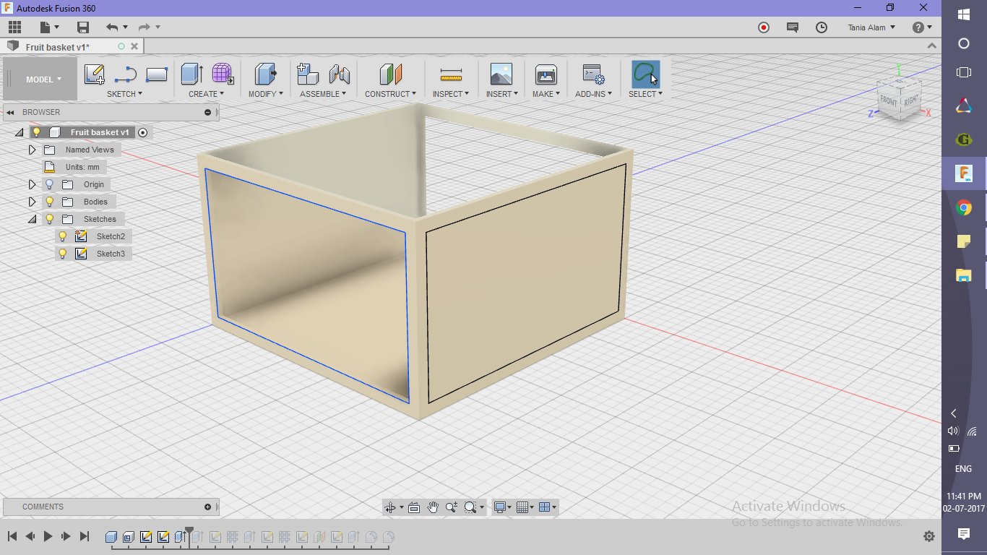
Task: Click the Select tool icon
Action: (645, 74)
